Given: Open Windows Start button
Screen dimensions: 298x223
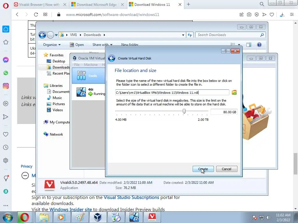Looking at the screenshot, I should (x=8, y=217).
